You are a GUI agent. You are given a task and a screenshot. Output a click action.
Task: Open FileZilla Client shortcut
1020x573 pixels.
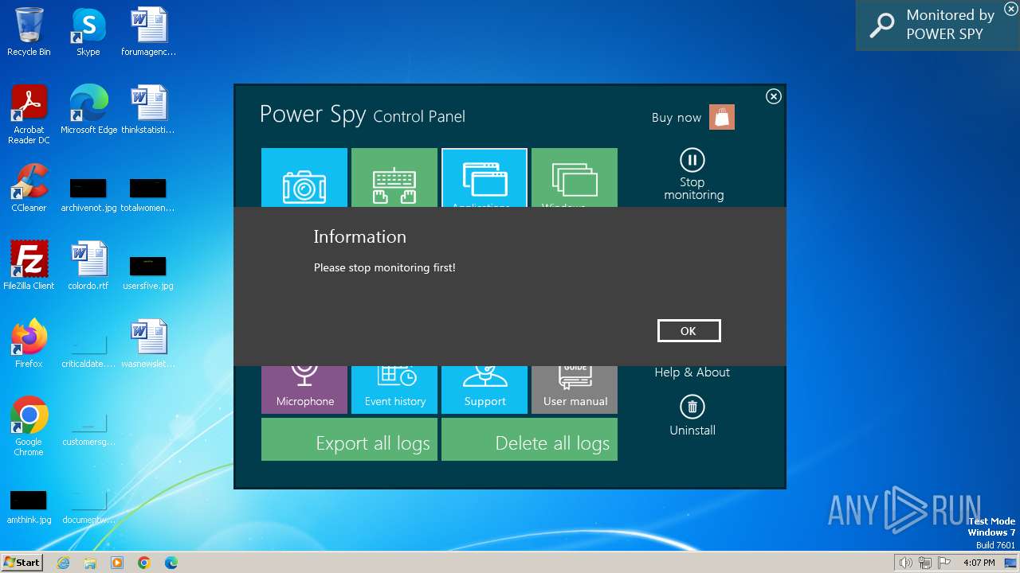click(29, 266)
